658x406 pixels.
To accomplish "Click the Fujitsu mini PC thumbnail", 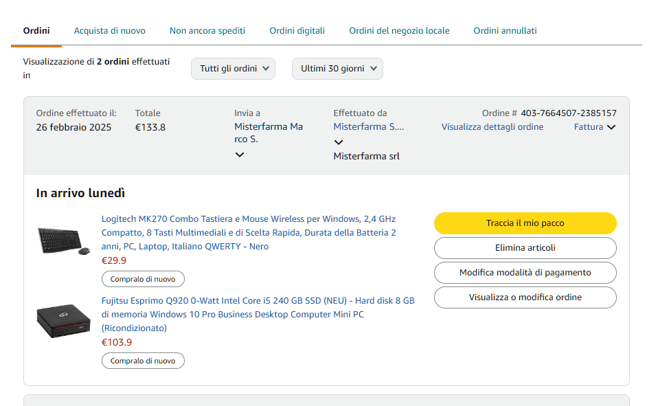I will [x=63, y=321].
